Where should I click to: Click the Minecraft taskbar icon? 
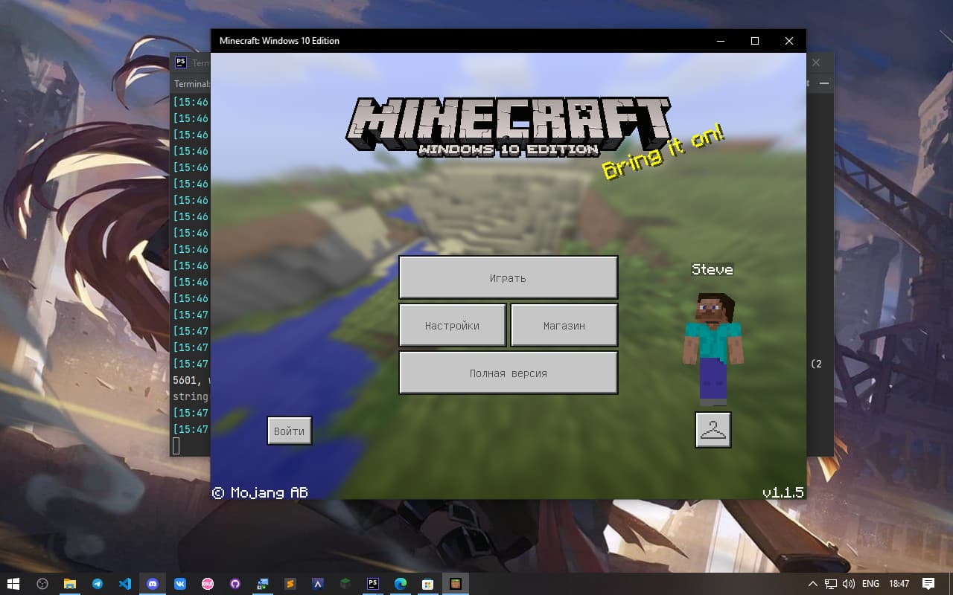[x=456, y=584]
